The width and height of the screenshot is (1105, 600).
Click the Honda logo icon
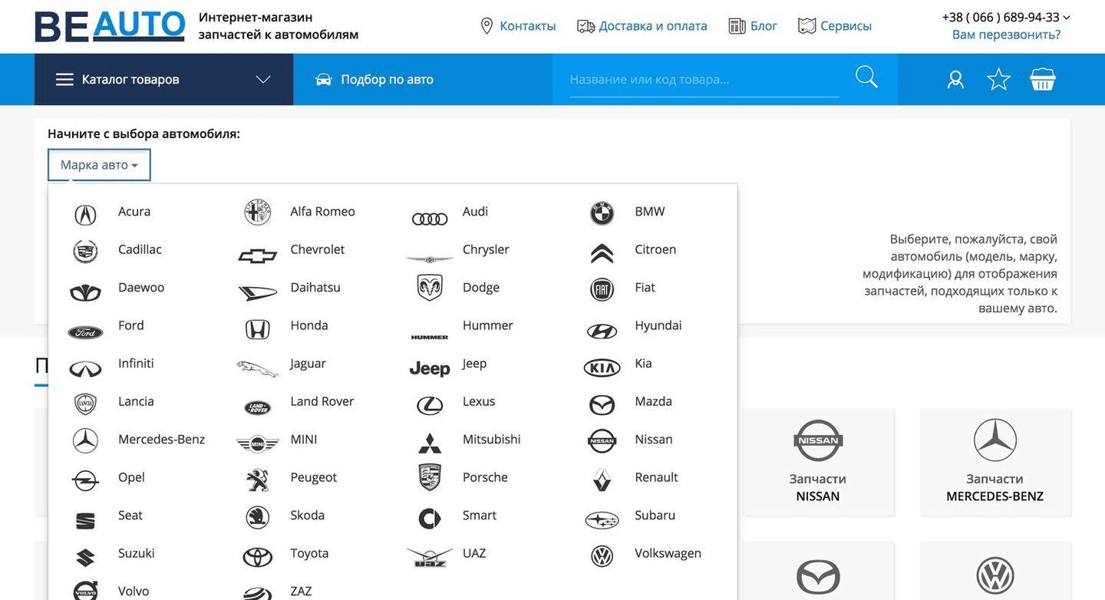tap(258, 330)
